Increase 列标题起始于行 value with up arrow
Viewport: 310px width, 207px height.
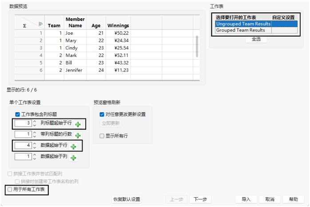click(x=35, y=121)
